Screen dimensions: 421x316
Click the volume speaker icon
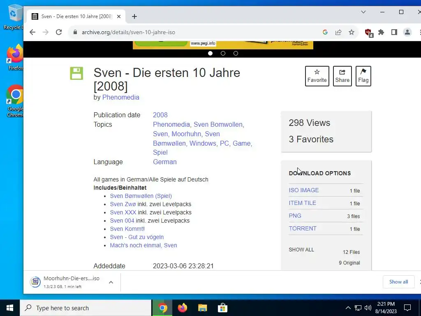[x=368, y=308]
